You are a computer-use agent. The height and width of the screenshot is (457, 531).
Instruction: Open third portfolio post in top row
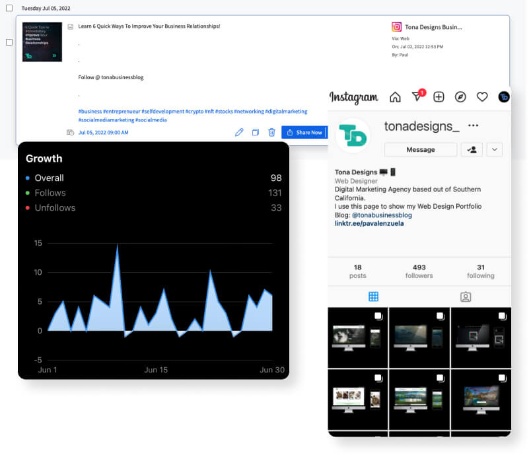(x=481, y=337)
